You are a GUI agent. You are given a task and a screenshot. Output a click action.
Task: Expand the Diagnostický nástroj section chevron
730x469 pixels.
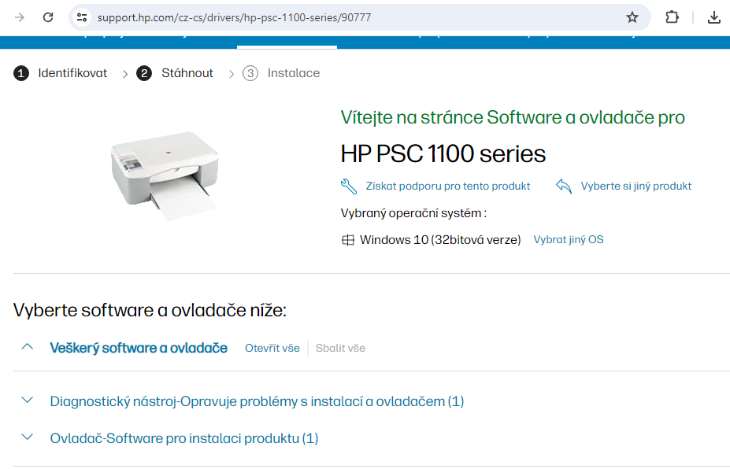(x=28, y=400)
